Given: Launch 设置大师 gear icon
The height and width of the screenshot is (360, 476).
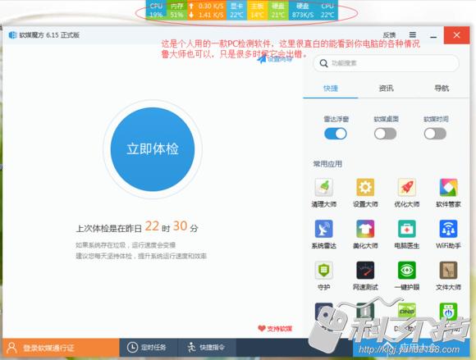Looking at the screenshot, I should (x=365, y=187).
